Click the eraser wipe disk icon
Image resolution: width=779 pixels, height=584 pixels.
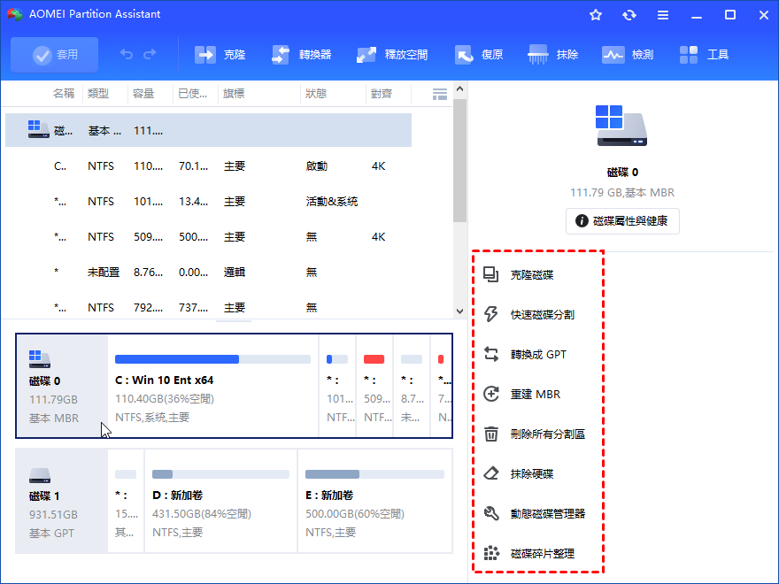[490, 473]
